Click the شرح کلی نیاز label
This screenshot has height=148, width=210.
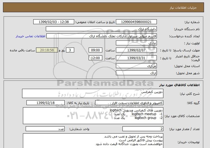[190, 94]
